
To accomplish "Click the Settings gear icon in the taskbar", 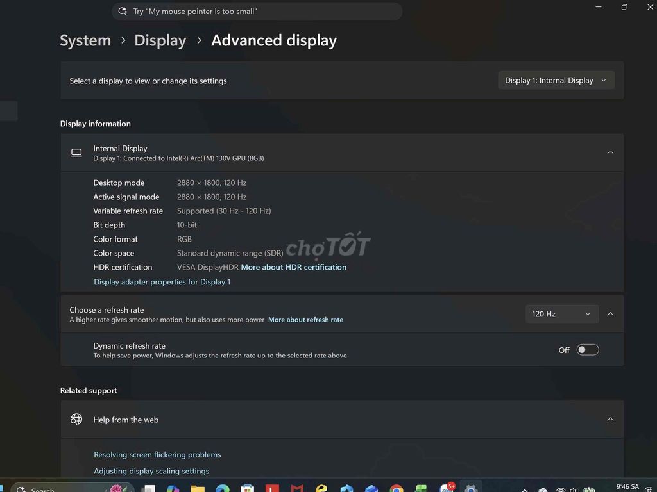I will [470, 488].
